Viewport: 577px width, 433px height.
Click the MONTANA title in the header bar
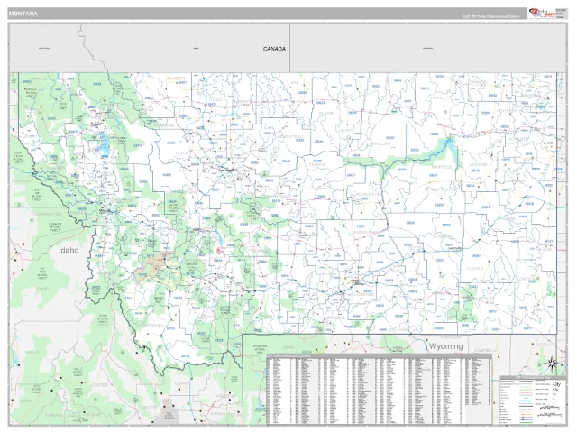click(x=23, y=14)
